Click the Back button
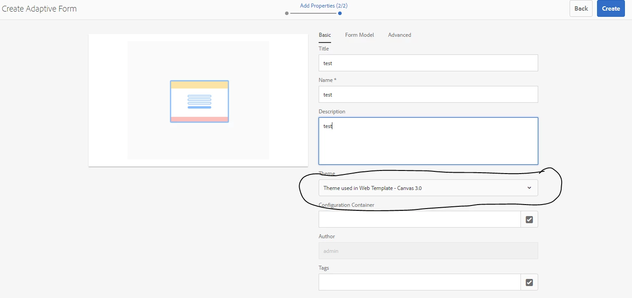The height and width of the screenshot is (298, 632). point(581,8)
